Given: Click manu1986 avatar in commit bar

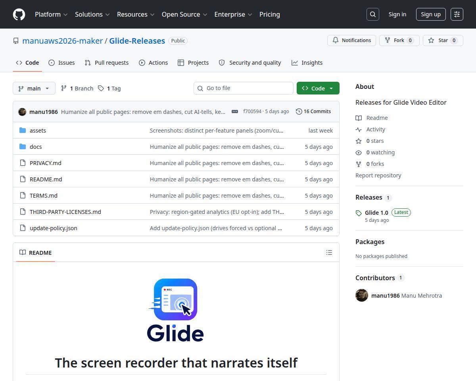Looking at the screenshot, I should tap(22, 112).
